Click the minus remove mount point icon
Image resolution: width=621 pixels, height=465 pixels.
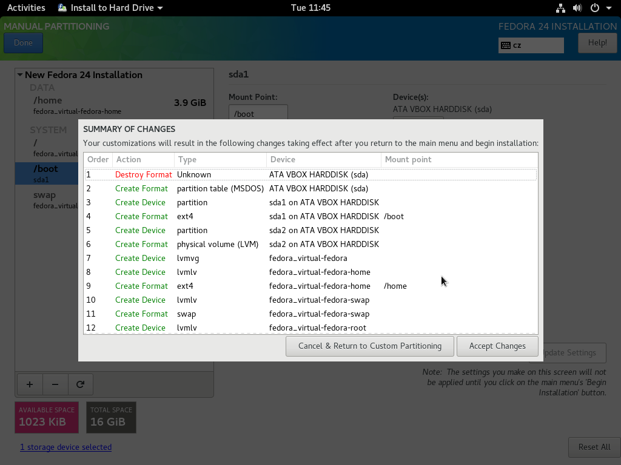tap(55, 384)
